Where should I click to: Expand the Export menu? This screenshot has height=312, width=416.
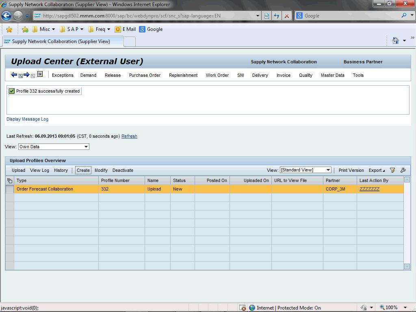377,170
